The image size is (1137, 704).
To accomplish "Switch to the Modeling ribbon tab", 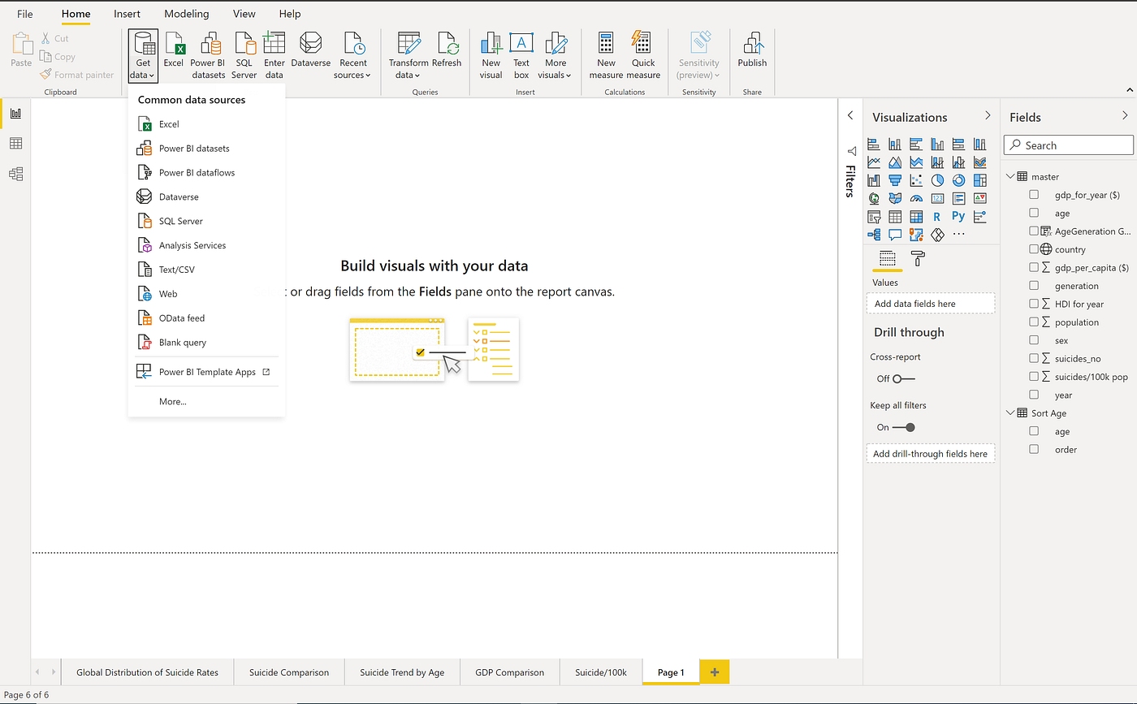I will coord(186,14).
